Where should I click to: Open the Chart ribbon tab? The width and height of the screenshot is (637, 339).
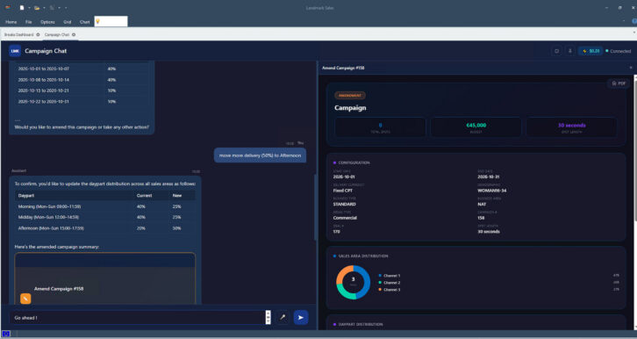point(84,22)
